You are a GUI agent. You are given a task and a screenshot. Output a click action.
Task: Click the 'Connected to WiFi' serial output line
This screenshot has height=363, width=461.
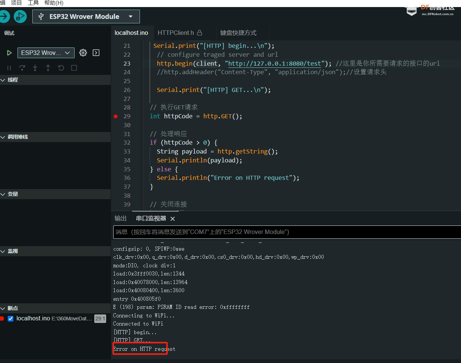coord(138,324)
